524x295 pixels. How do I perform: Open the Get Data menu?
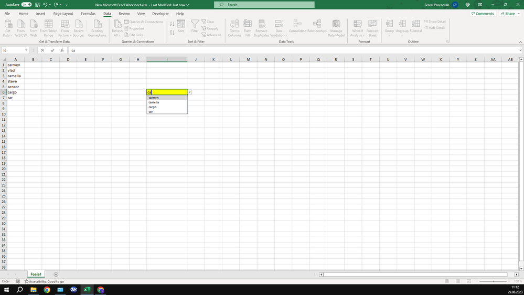pyautogui.click(x=8, y=28)
